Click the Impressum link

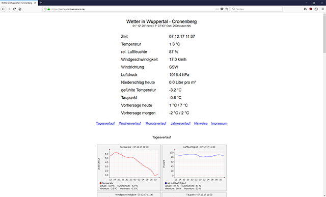tap(219, 123)
